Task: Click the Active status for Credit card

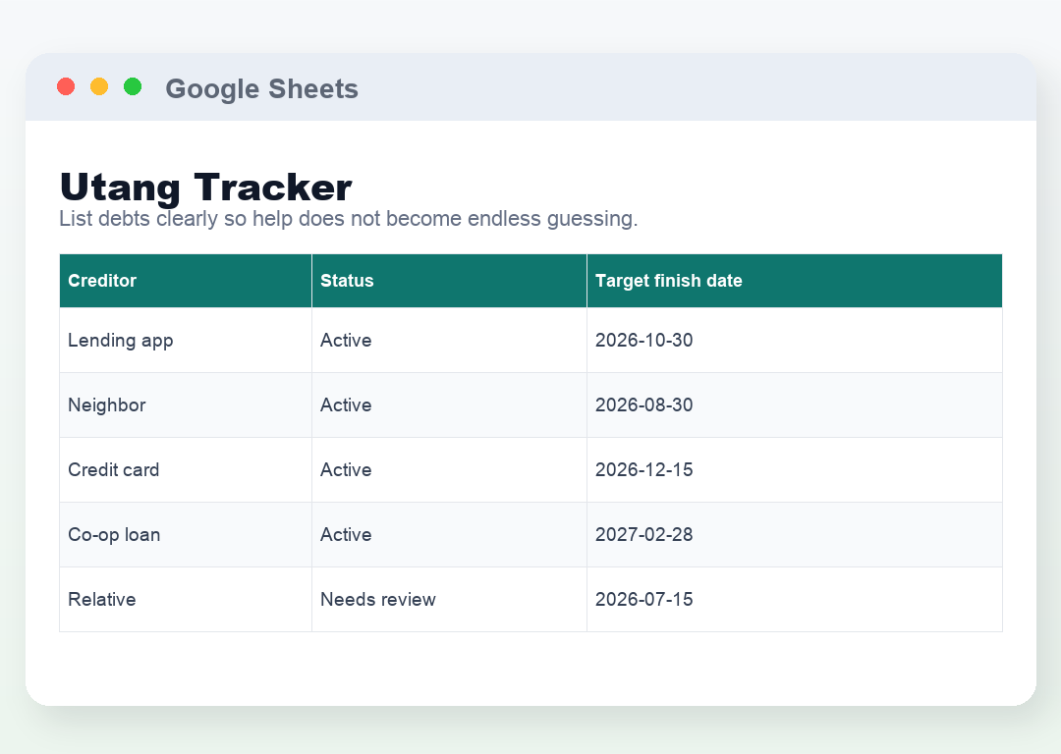Action: tap(449, 470)
